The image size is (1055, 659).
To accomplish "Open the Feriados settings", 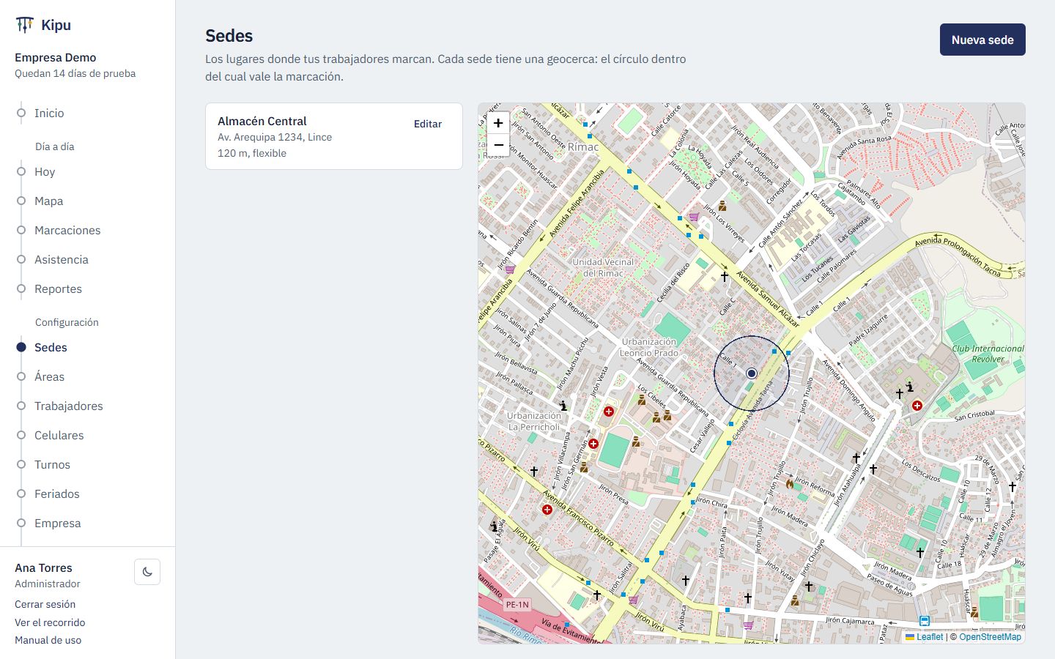I will click(x=57, y=494).
